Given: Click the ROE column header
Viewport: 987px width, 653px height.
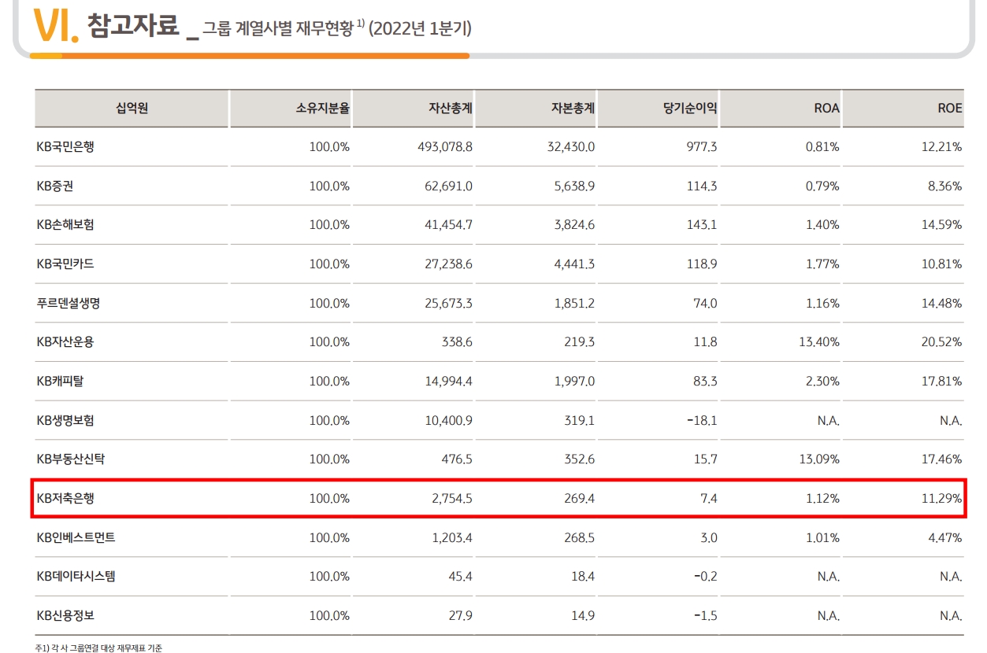Looking at the screenshot, I should point(949,109).
